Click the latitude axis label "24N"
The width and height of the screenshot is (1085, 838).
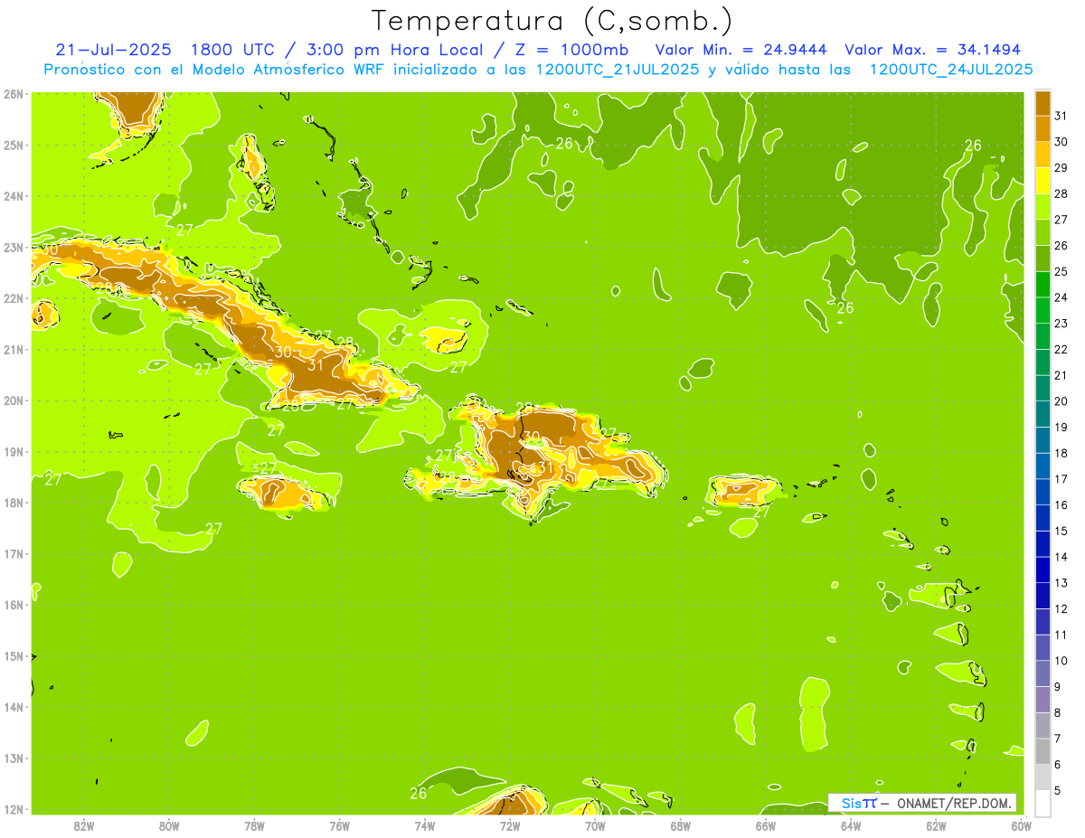click(x=13, y=196)
